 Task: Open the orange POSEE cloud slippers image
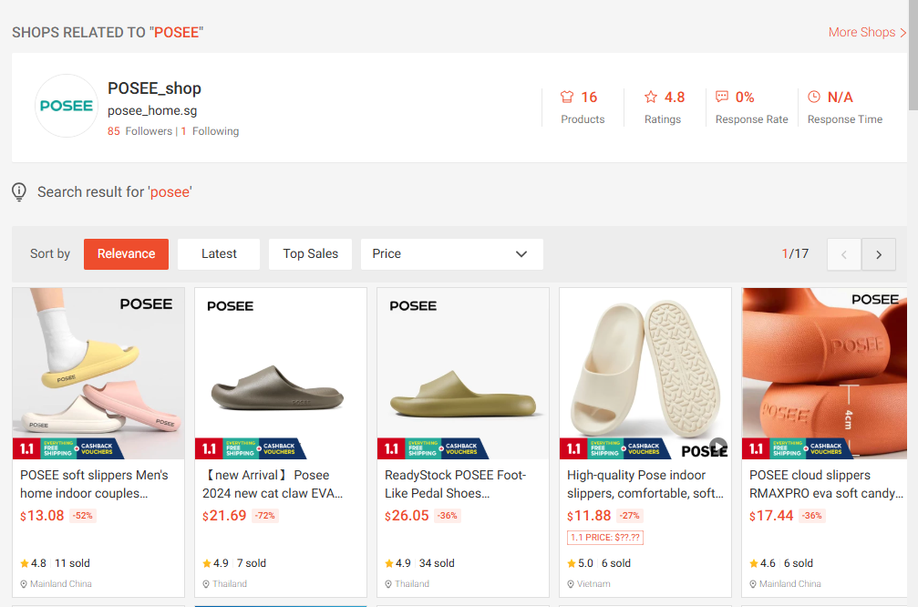pos(824,373)
